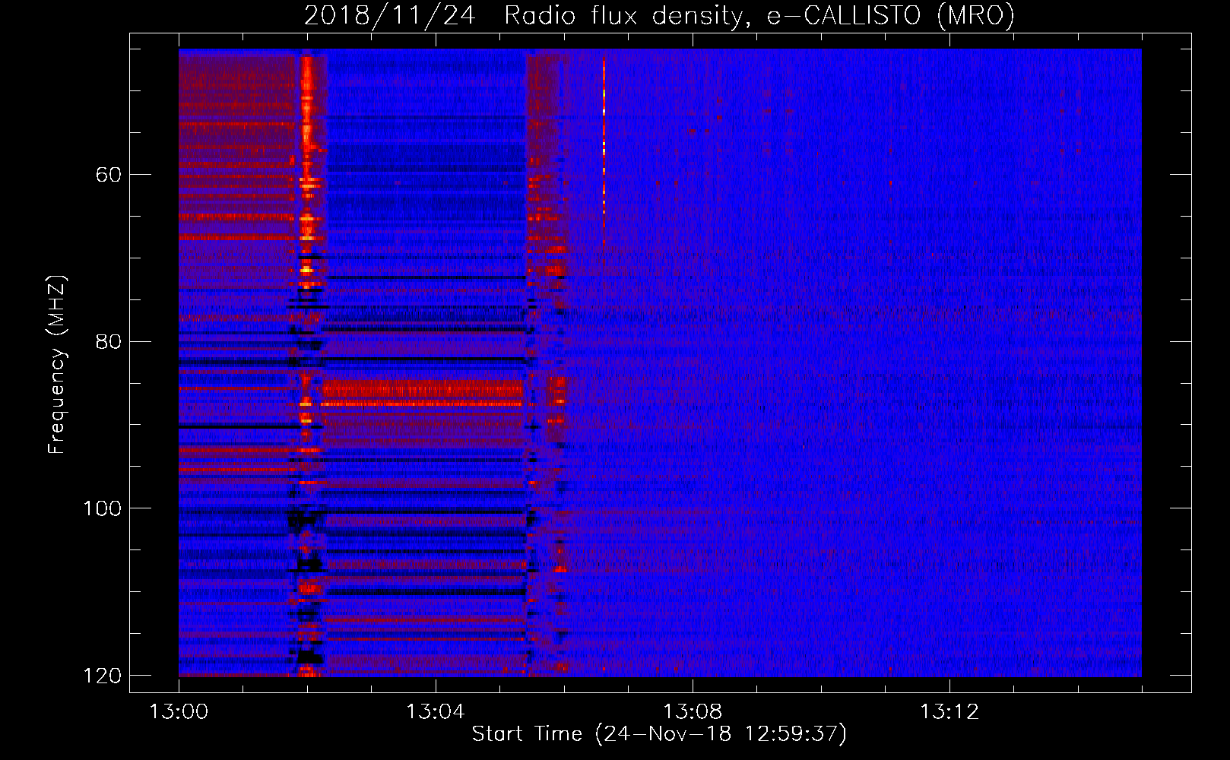The height and width of the screenshot is (760, 1230).
Task: Click the plot title 'Radio flux density, e-CALLISTO (MRO)'
Action: tap(759, 15)
